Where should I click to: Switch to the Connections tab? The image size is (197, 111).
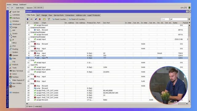[70, 15]
